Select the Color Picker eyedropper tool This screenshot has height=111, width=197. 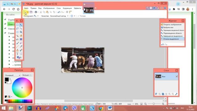[x=21, y=47]
